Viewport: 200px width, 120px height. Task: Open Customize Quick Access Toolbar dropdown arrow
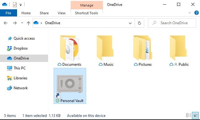20,5
